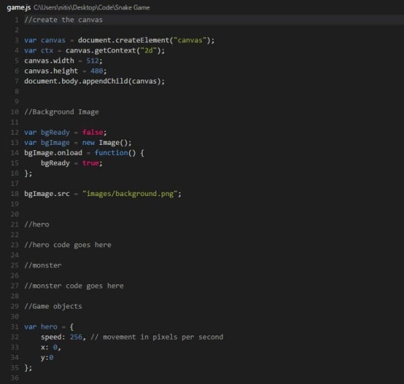The height and width of the screenshot is (384, 404).
Task: Click the '//monster' comment on line 25
Action: click(x=43, y=265)
